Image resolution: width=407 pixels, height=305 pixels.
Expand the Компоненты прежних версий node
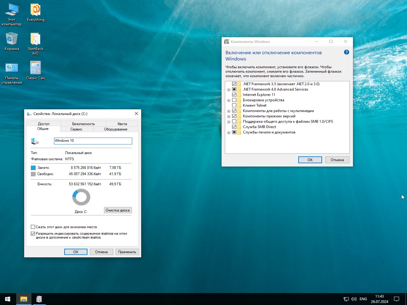click(229, 117)
